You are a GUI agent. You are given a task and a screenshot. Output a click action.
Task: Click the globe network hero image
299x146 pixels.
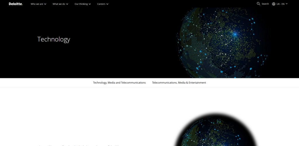point(222,43)
